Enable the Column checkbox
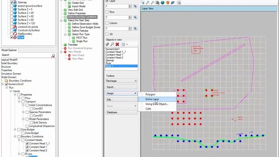 (107, 23)
